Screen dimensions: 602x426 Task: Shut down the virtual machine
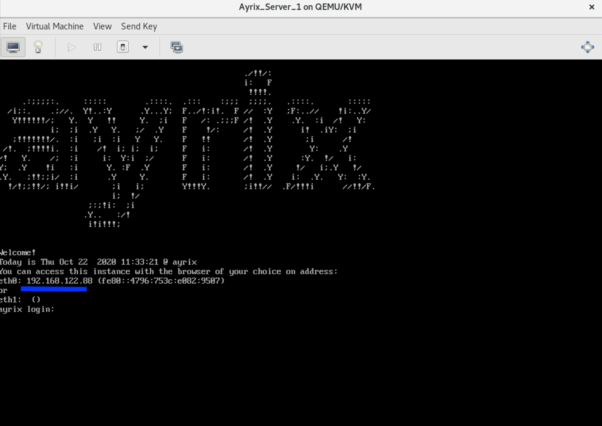123,47
